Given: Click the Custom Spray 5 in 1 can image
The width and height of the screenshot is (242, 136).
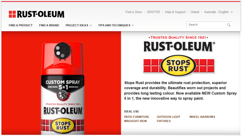Looking at the screenshot, I should (63, 88).
